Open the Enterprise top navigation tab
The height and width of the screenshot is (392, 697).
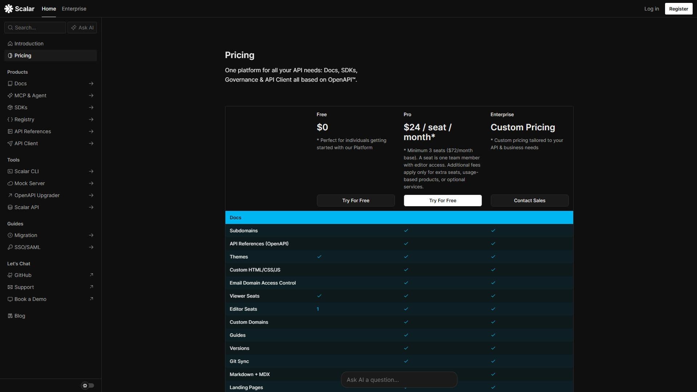(74, 9)
